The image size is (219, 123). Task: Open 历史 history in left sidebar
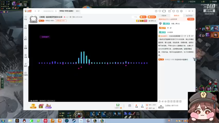25,27
